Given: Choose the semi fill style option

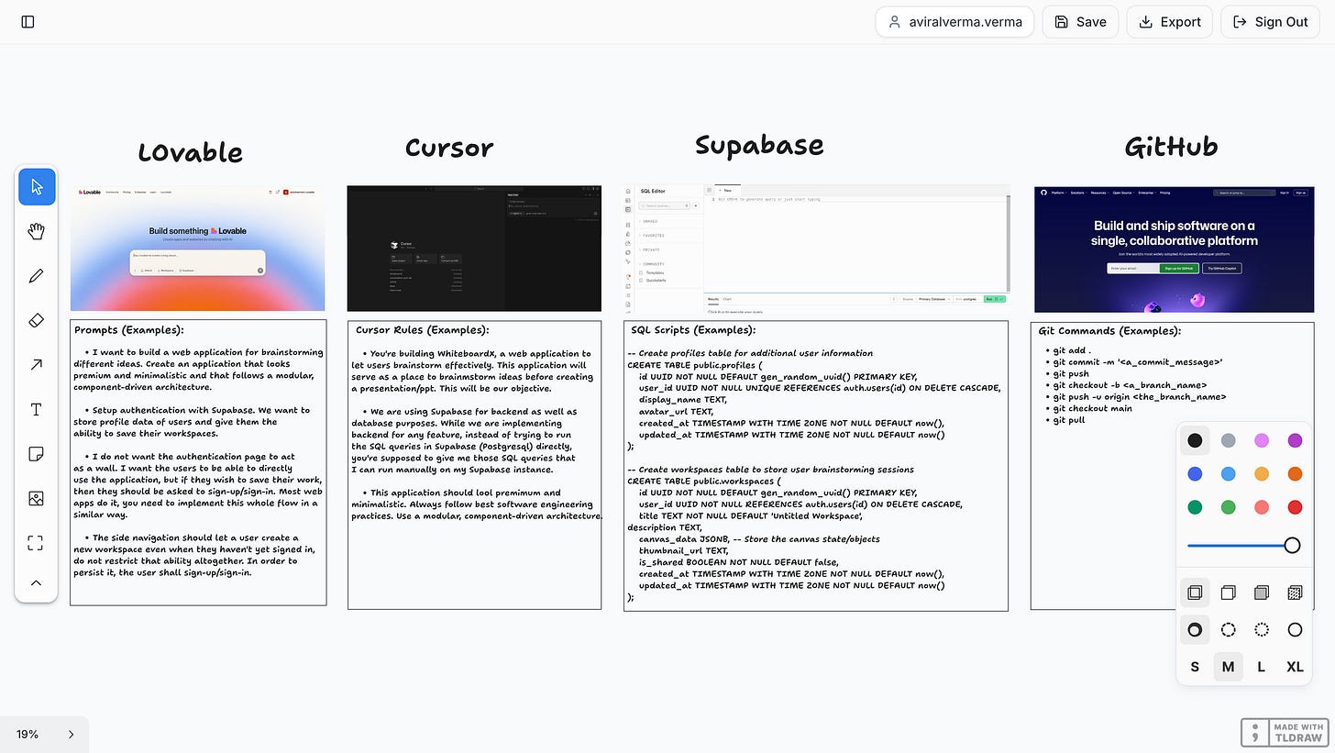Looking at the screenshot, I should click(x=1228, y=592).
